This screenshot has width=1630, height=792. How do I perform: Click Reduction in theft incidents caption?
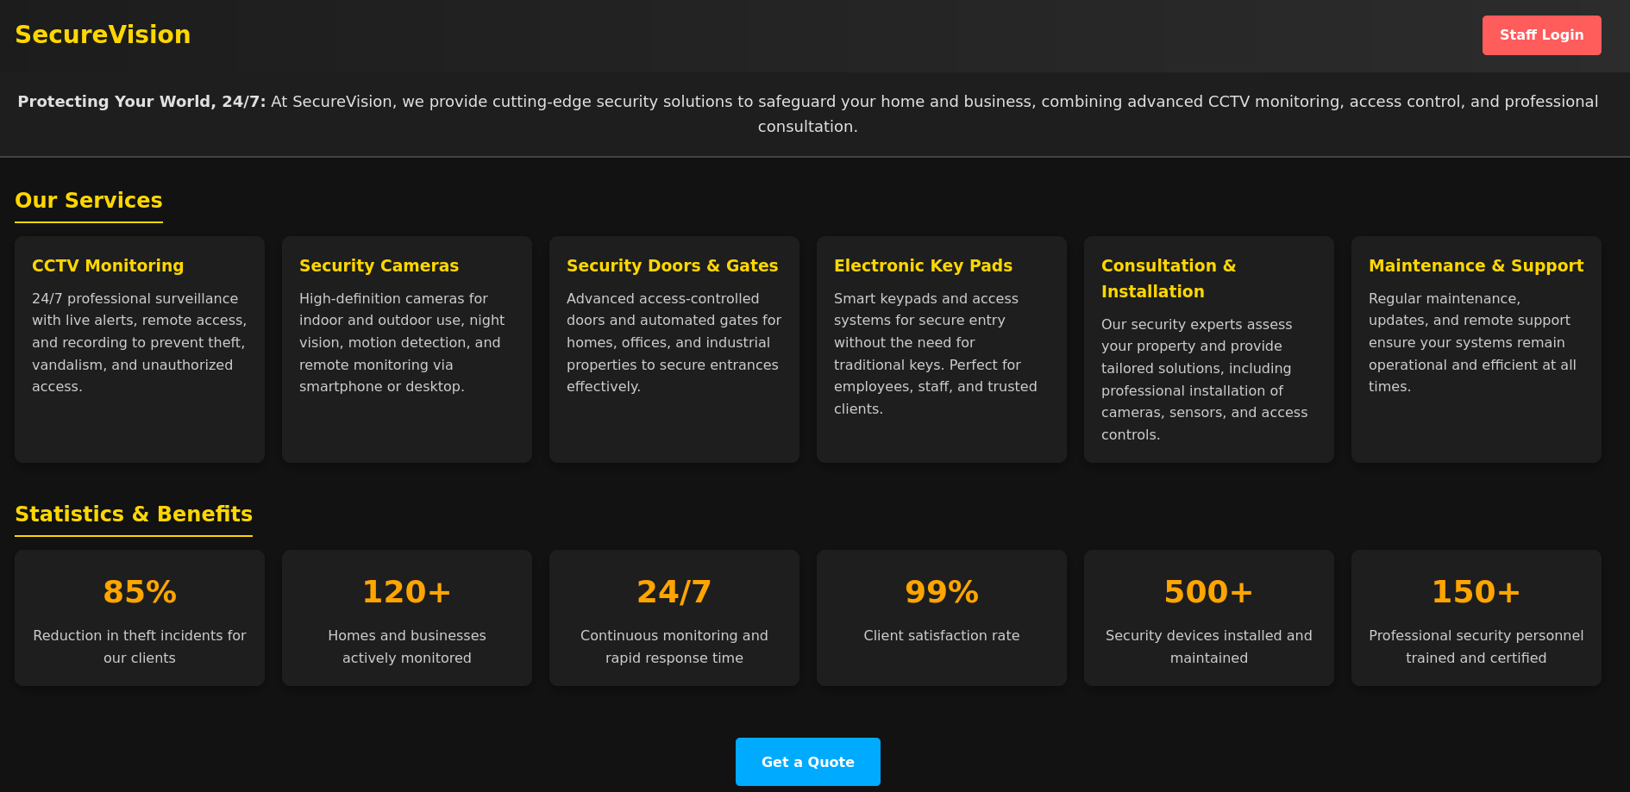point(140,646)
